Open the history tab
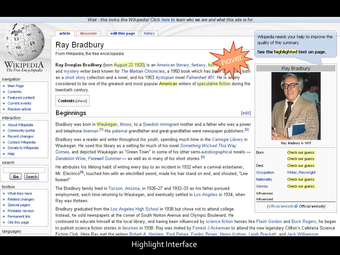Screen dimensions: 340x255 [x=149, y=34]
